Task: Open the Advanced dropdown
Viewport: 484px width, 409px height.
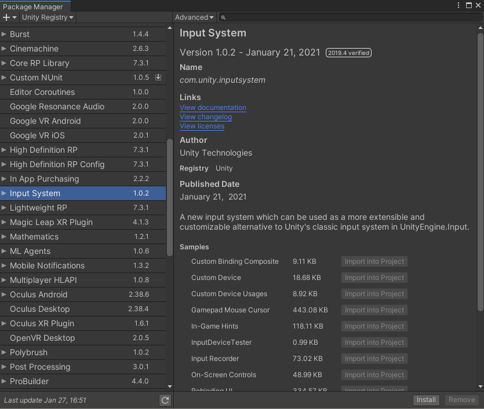Action: (x=194, y=17)
